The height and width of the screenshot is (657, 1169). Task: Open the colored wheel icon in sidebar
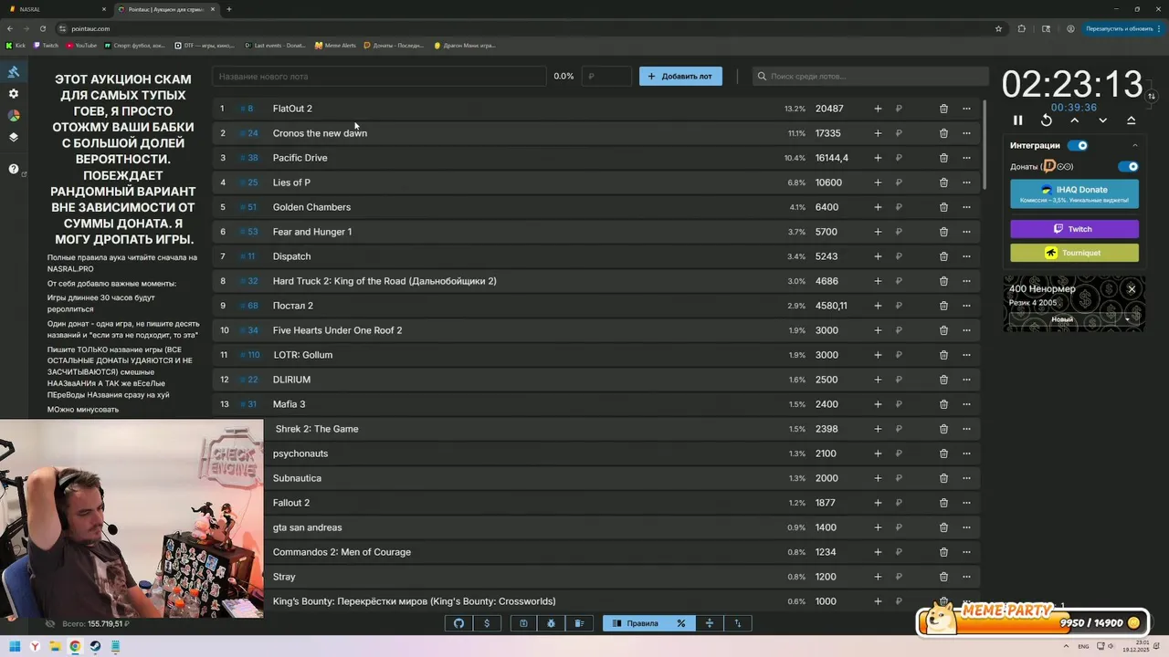click(14, 116)
